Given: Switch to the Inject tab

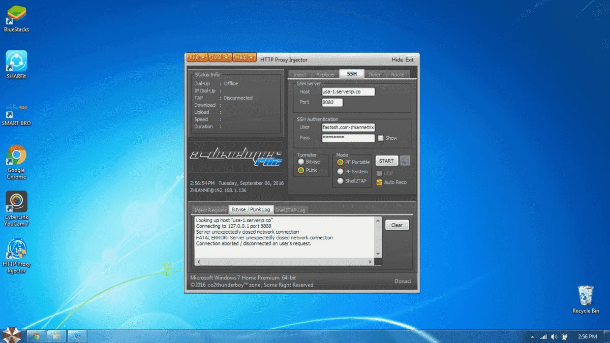Looking at the screenshot, I should 300,75.
